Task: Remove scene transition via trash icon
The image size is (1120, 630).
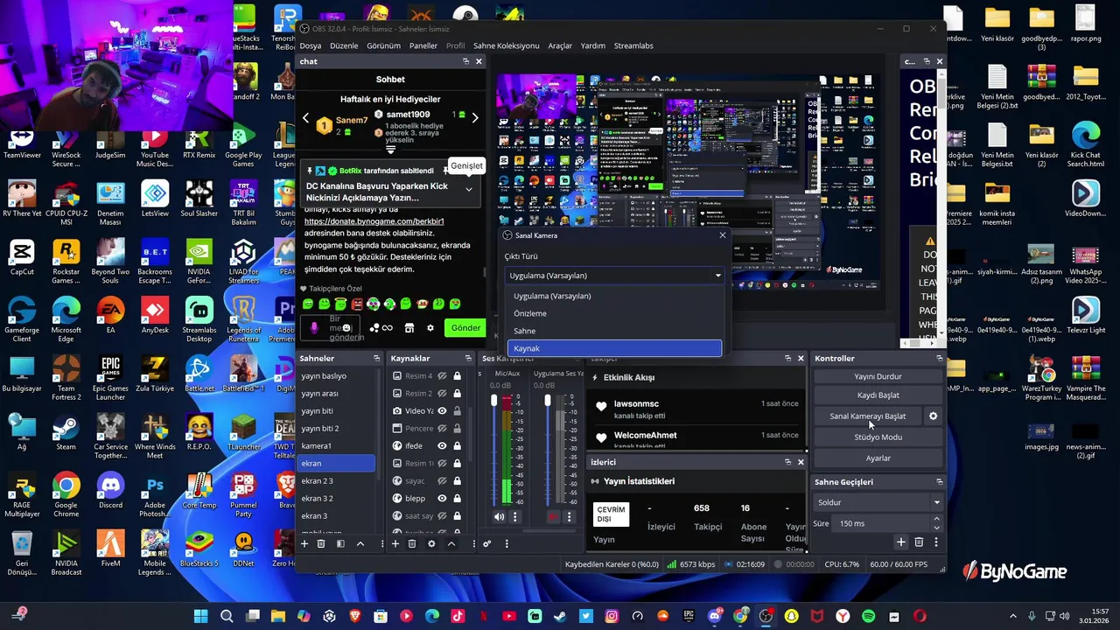Action: (x=919, y=542)
